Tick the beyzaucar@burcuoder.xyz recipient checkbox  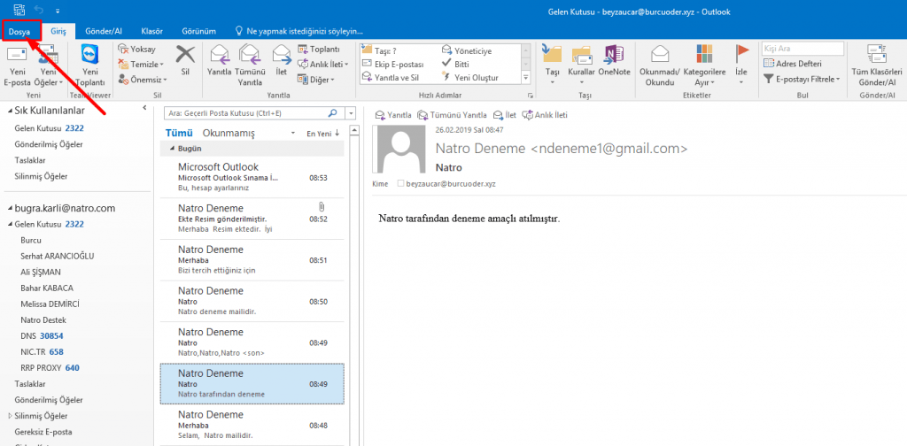pyautogui.click(x=400, y=184)
